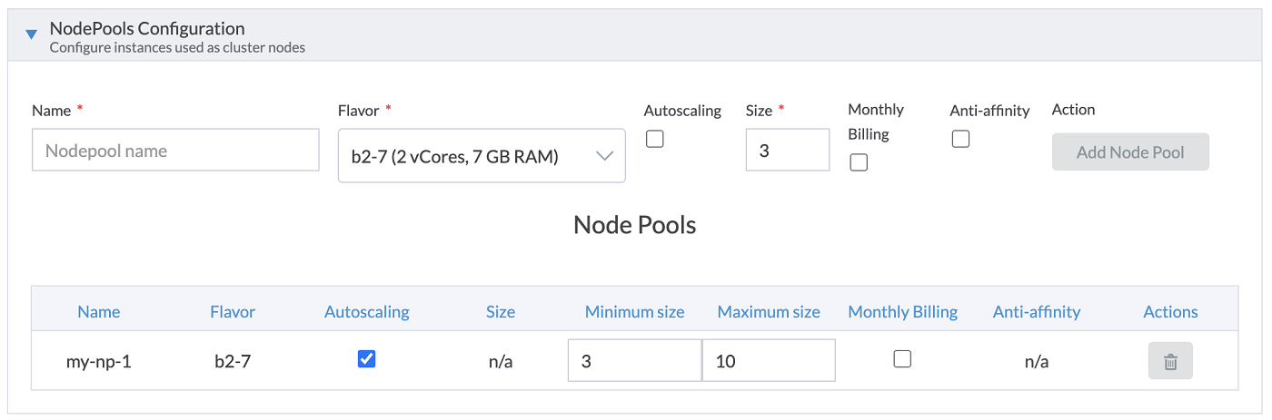Uncheck Autoscaling for my-np-1

coord(366,359)
